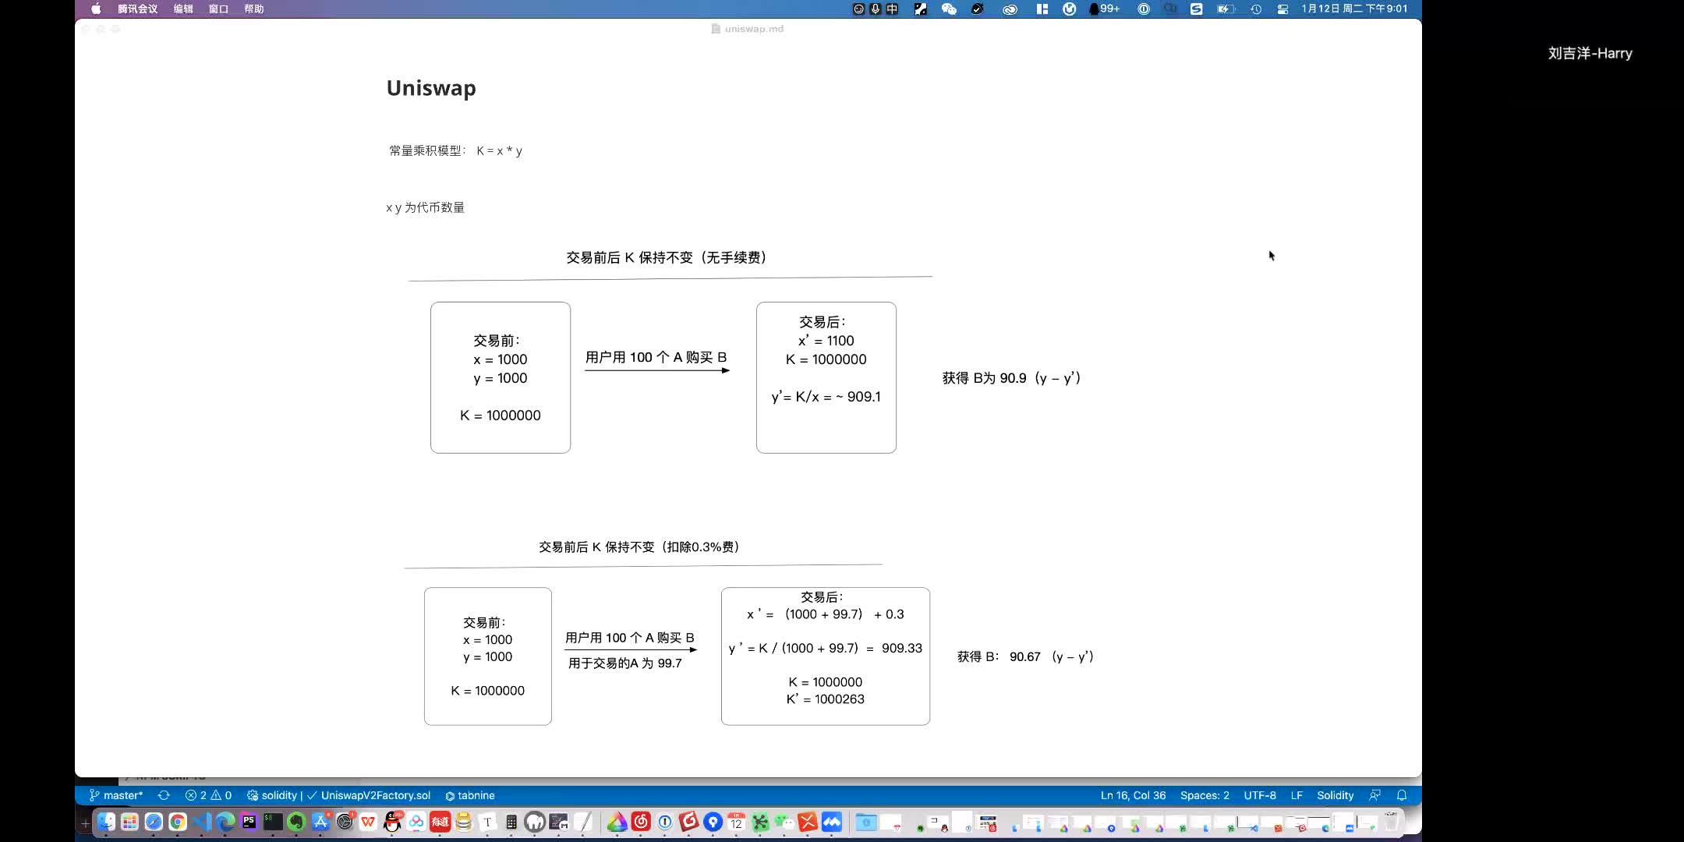Open the 腾讯会议 app menu
Screen dimensions: 1684x842
point(137,9)
